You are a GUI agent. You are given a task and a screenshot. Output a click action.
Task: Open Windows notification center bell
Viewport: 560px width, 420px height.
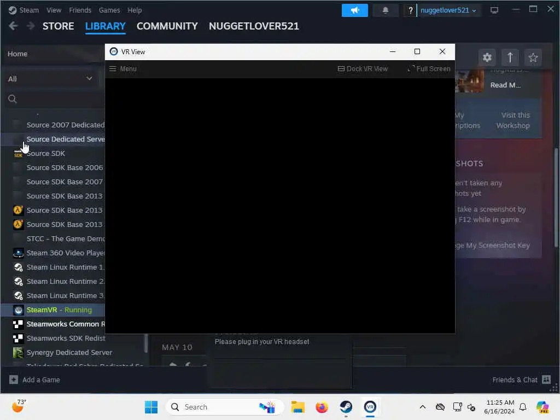point(523,407)
